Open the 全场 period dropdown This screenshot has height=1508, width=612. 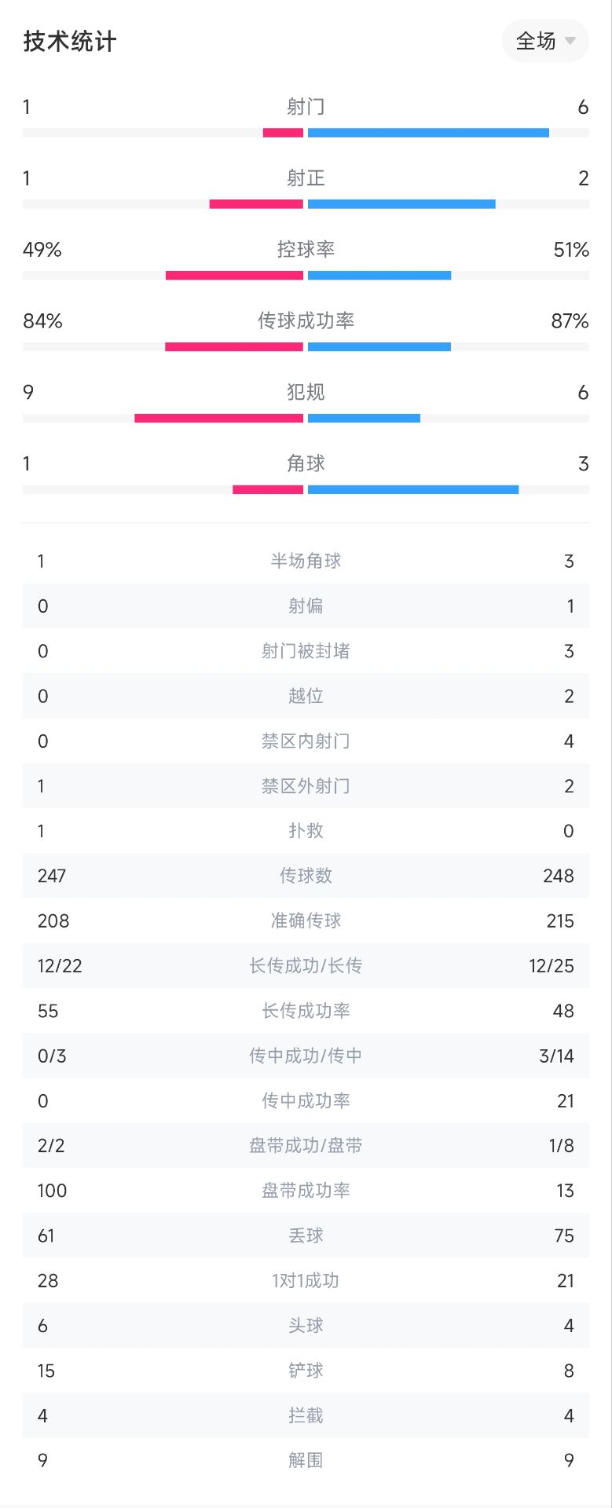pyautogui.click(x=545, y=41)
